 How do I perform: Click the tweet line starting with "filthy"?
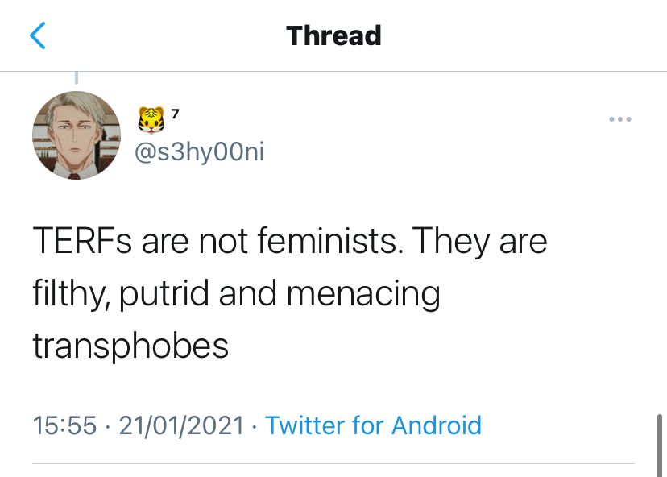pos(236,294)
